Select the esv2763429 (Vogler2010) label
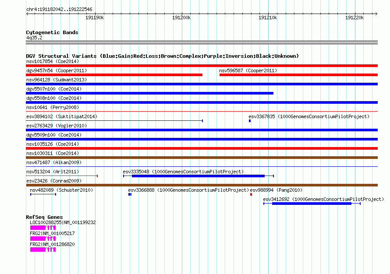The width and height of the screenshot is (390, 274). 57,126
